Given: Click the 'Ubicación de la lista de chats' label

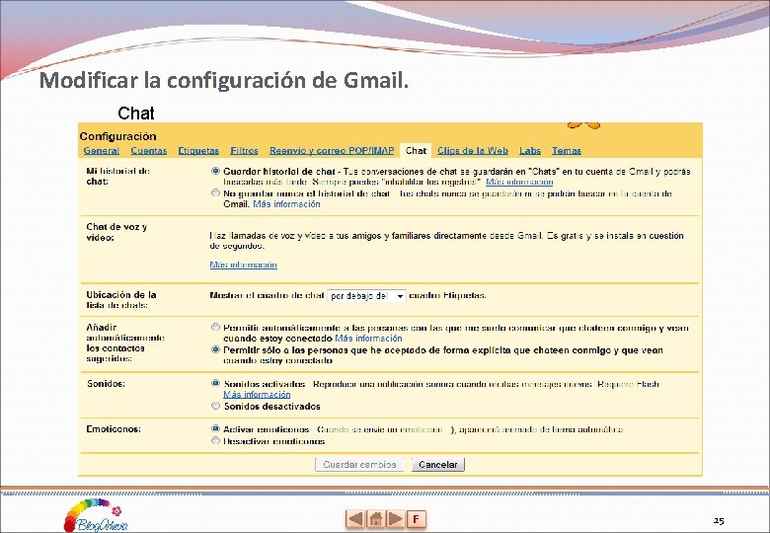Looking at the screenshot, I should [121, 300].
